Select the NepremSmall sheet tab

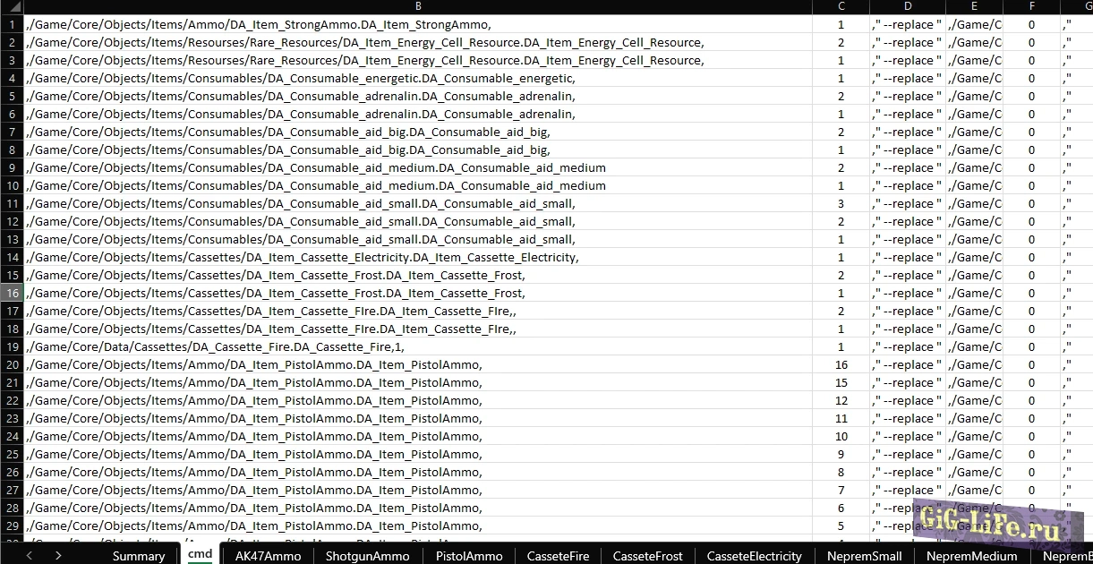pyautogui.click(x=864, y=556)
